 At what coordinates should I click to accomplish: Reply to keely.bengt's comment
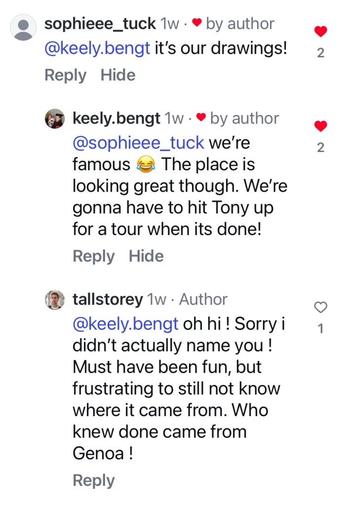coord(93,256)
